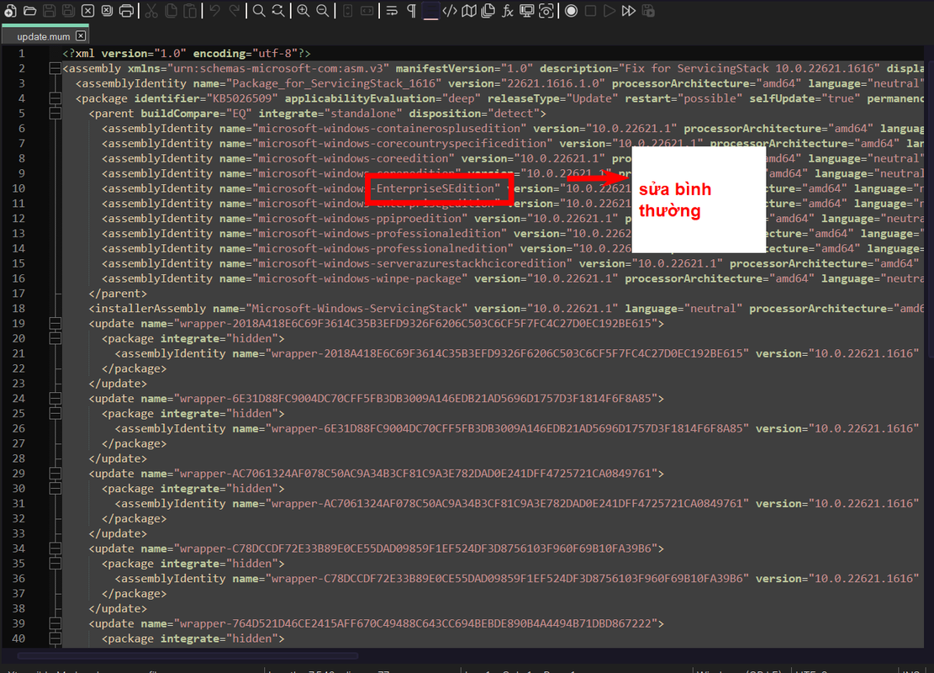The height and width of the screenshot is (673, 934).
Task: Show the Document Map panel
Action: click(x=469, y=11)
